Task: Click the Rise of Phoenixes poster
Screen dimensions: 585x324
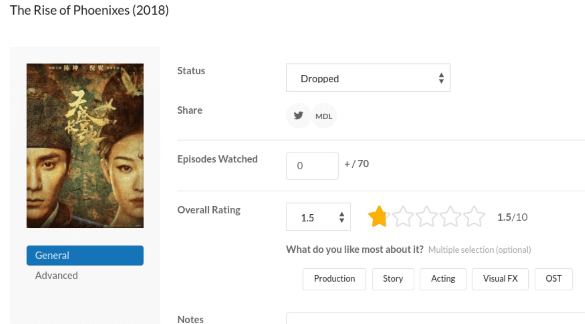Action: coord(85,146)
